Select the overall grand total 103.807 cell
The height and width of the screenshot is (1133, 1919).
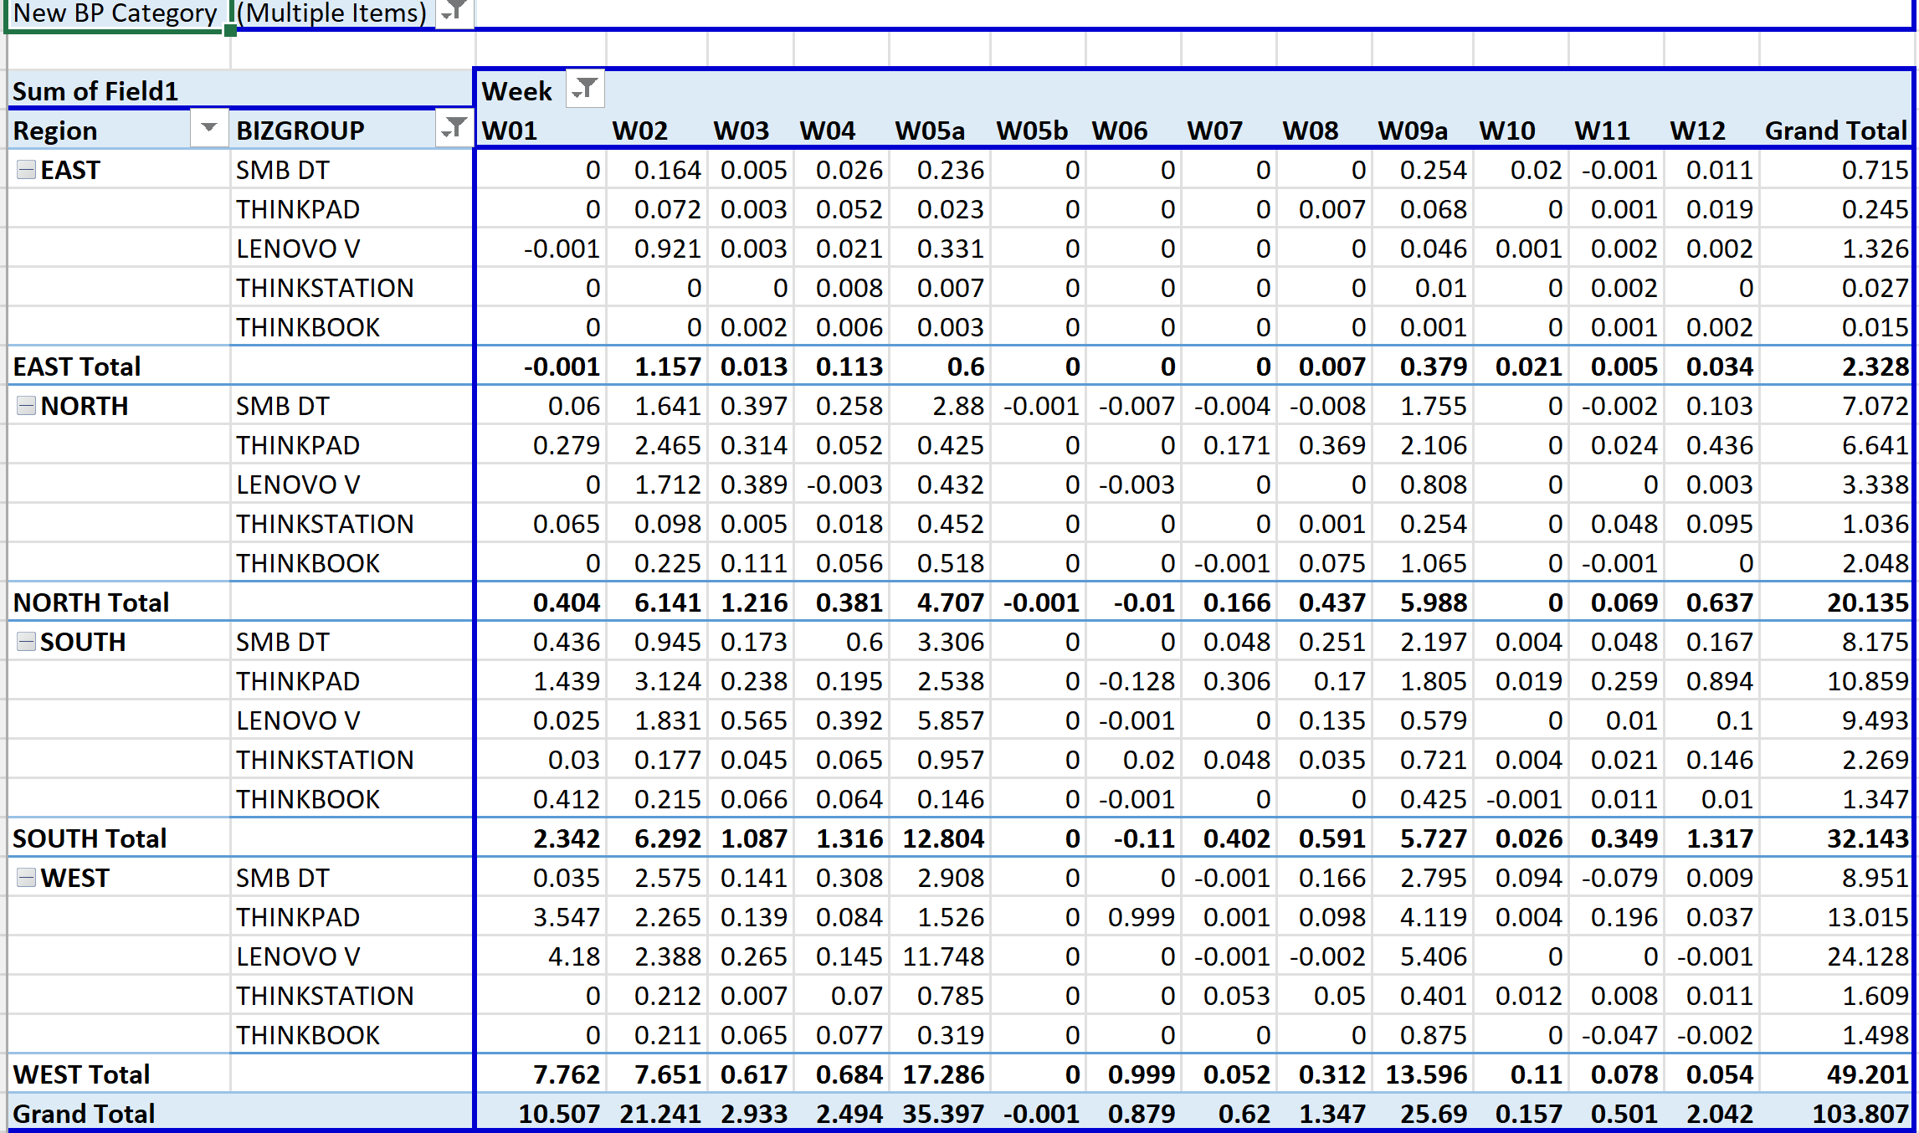point(1860,1114)
